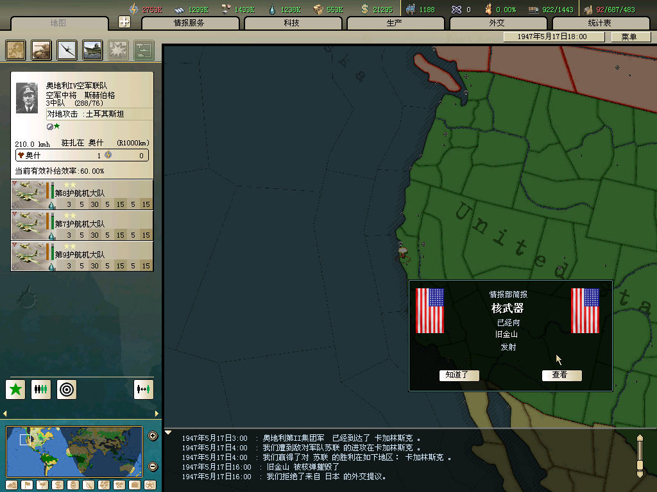Click the unit reorganize soldiers button
Image resolution: width=657 pixels, height=492 pixels.
tap(41, 389)
